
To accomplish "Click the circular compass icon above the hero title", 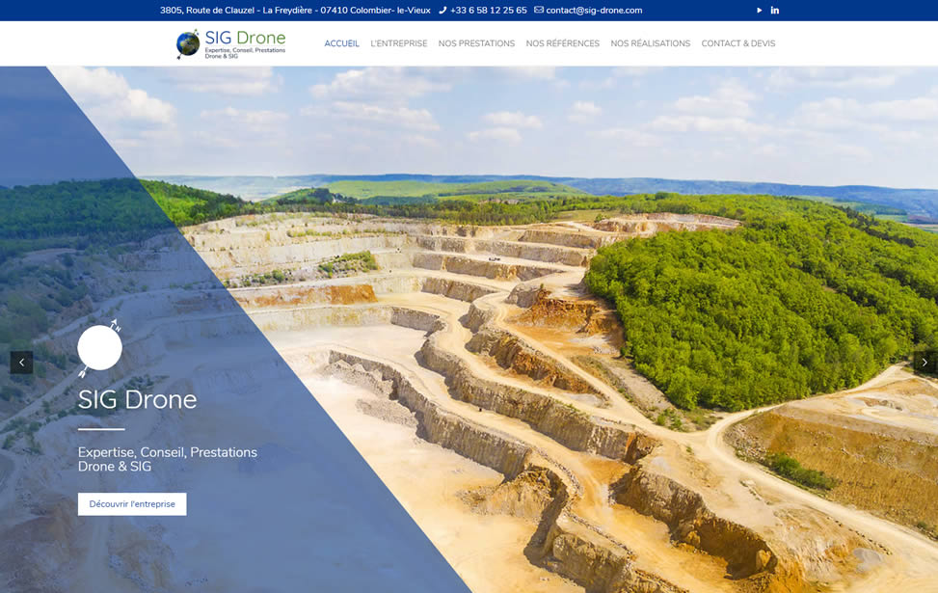I will pyautogui.click(x=99, y=347).
